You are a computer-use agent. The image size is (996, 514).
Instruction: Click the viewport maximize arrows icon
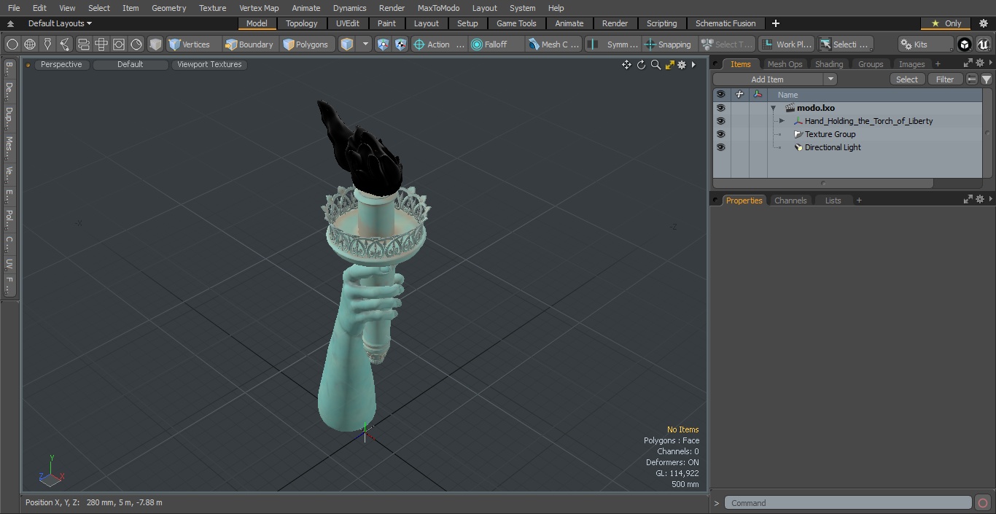669,65
